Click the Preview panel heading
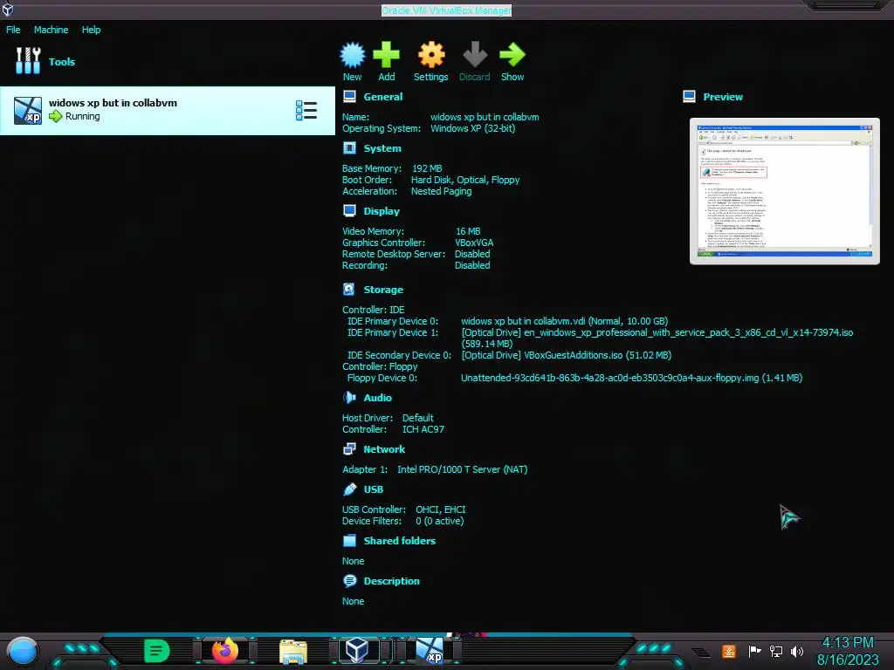 coord(723,97)
